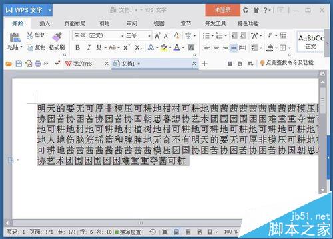333x239 pixels.
Task: Click the T-shirt skin icon in title bar
Action: (256, 10)
